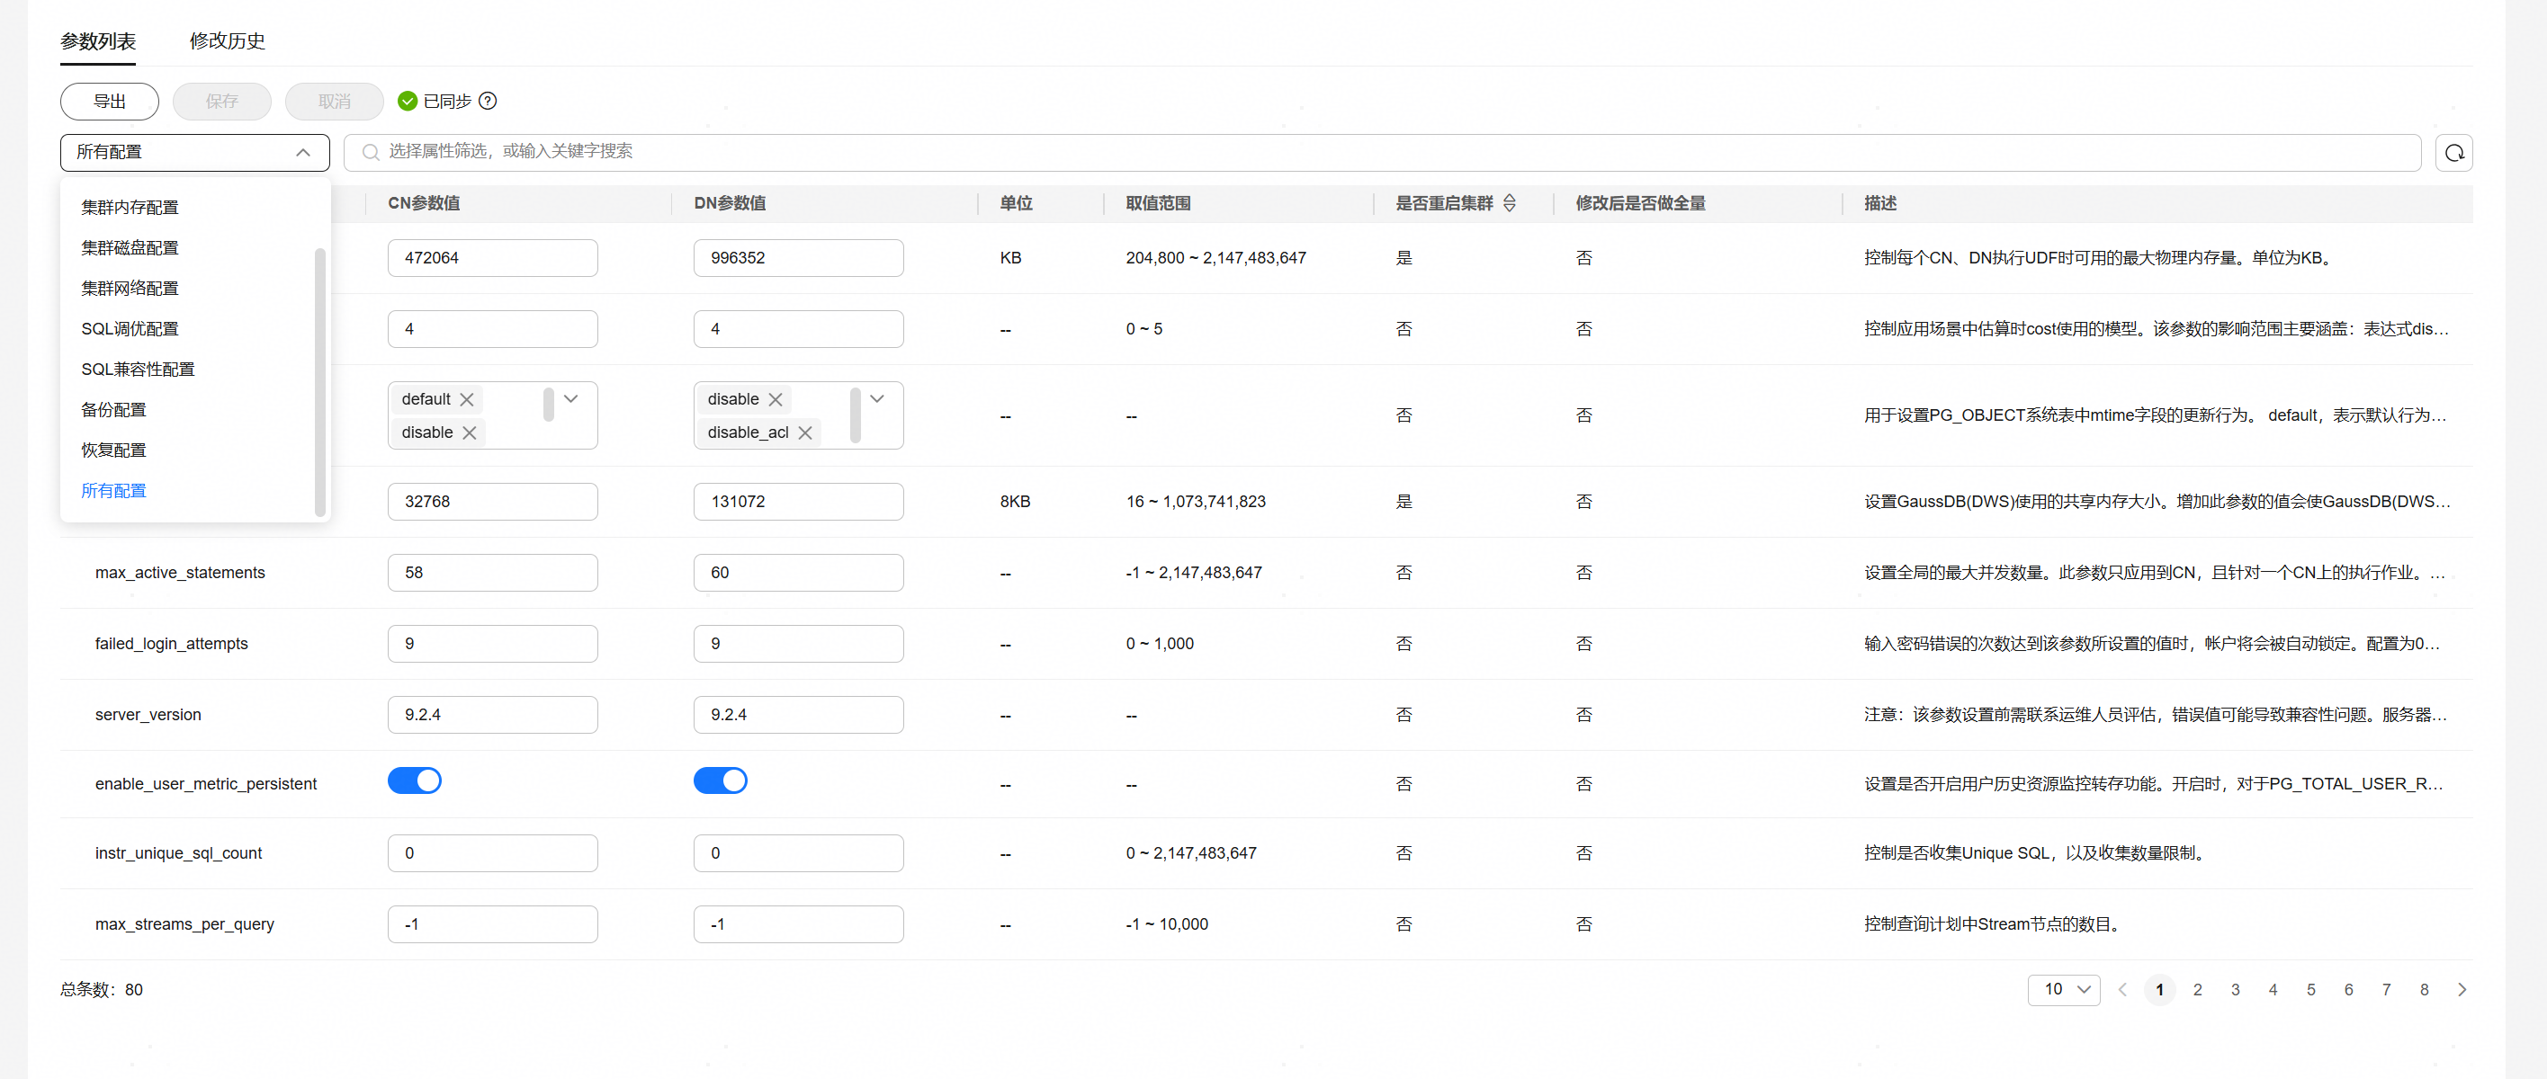
Task: Switch to the 修改历史 tab
Action: tap(227, 40)
